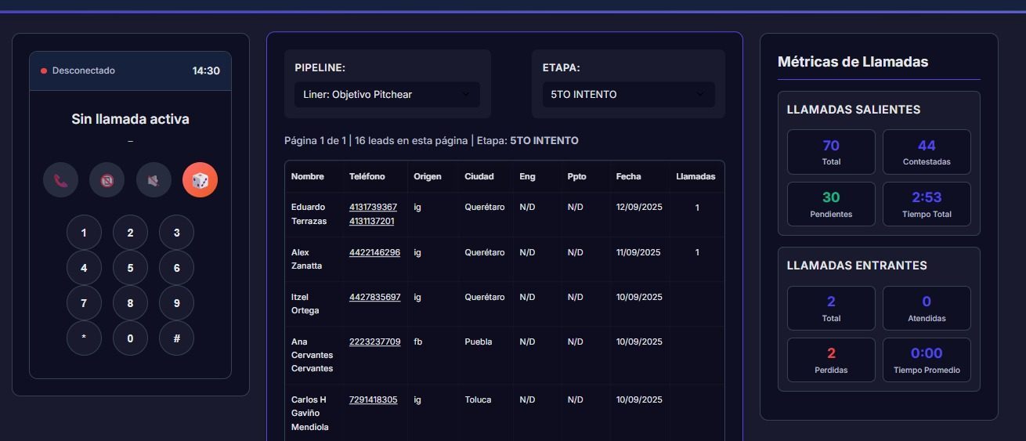Click the Fecha column header

628,177
